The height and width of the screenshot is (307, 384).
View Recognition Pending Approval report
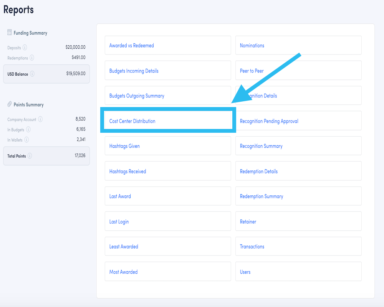point(269,121)
